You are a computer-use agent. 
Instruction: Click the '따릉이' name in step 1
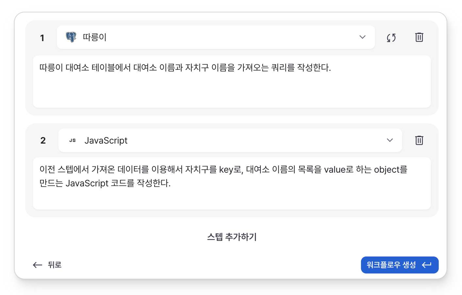coord(95,37)
